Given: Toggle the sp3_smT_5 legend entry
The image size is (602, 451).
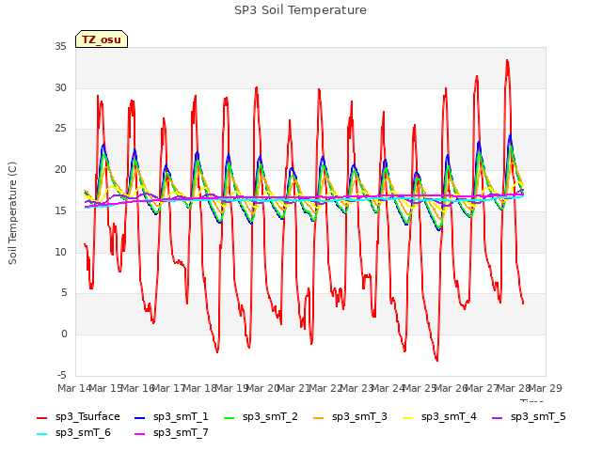Looking at the screenshot, I should click(529, 417).
